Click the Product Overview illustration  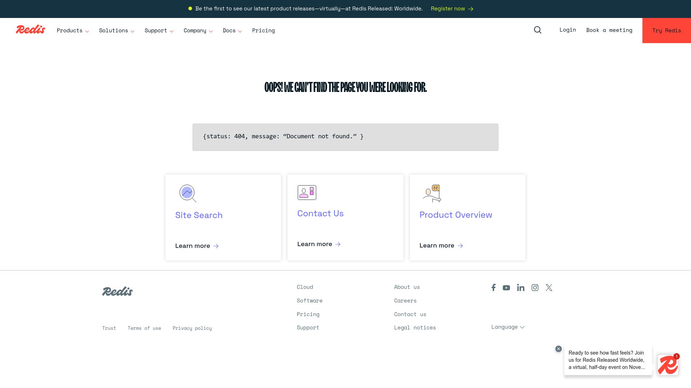click(432, 193)
